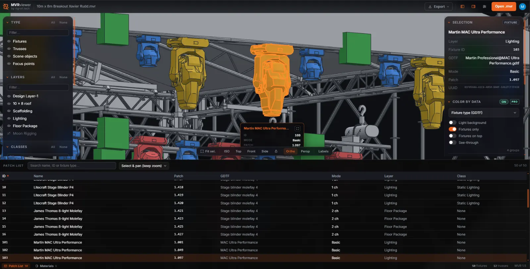The image size is (530, 269).
Task: Switch to Side view
Action: click(x=265, y=151)
